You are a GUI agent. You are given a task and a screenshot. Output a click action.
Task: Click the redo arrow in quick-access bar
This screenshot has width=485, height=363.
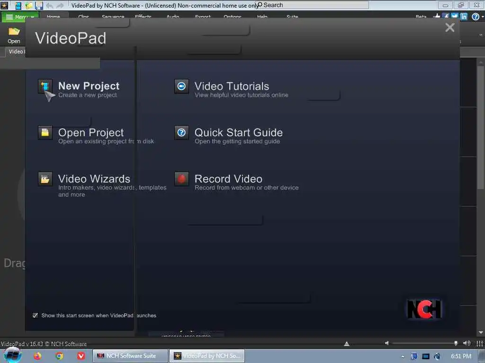point(60,6)
